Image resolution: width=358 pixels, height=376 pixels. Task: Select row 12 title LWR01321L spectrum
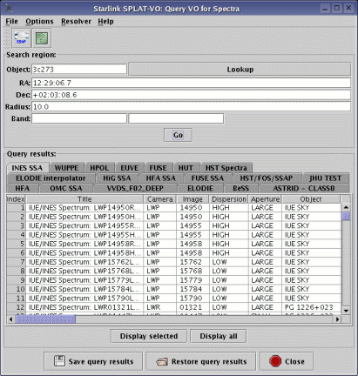tap(84, 307)
